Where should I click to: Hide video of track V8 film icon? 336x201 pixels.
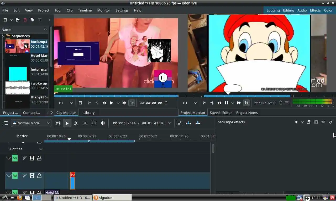tap(32, 176)
